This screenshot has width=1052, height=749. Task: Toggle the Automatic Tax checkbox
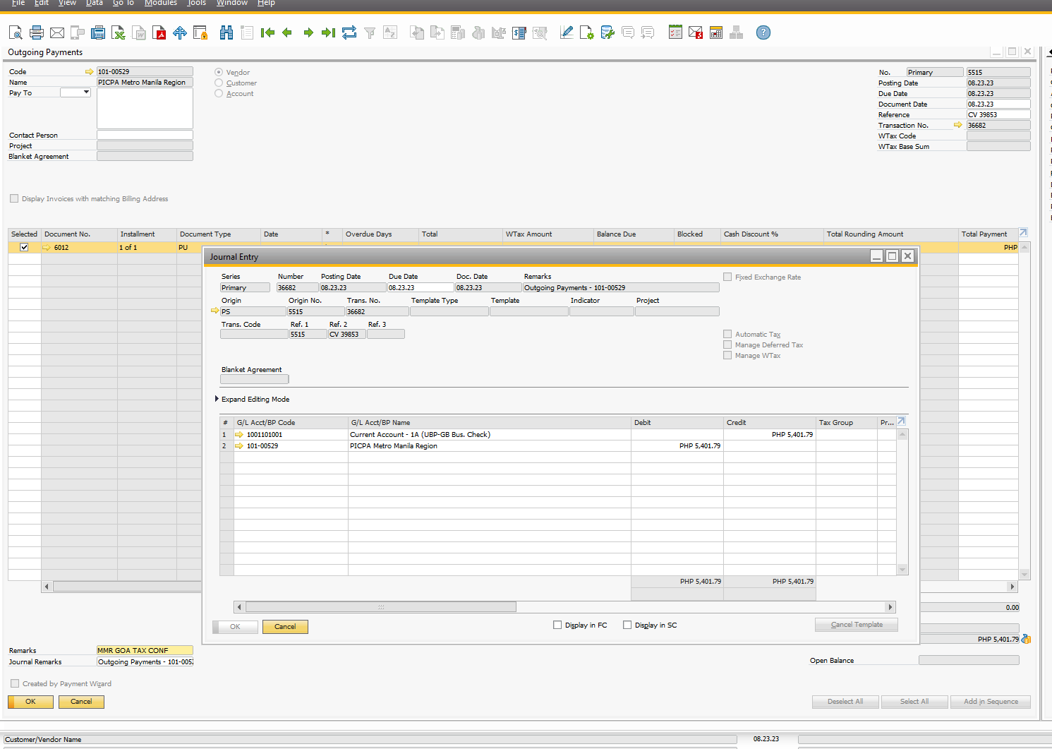(727, 334)
